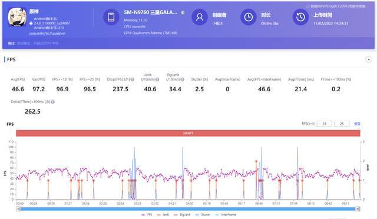Viewport: 377px width, 219px height.
Task: Click the duration value 0h 9m 36s
Action: click(x=270, y=24)
